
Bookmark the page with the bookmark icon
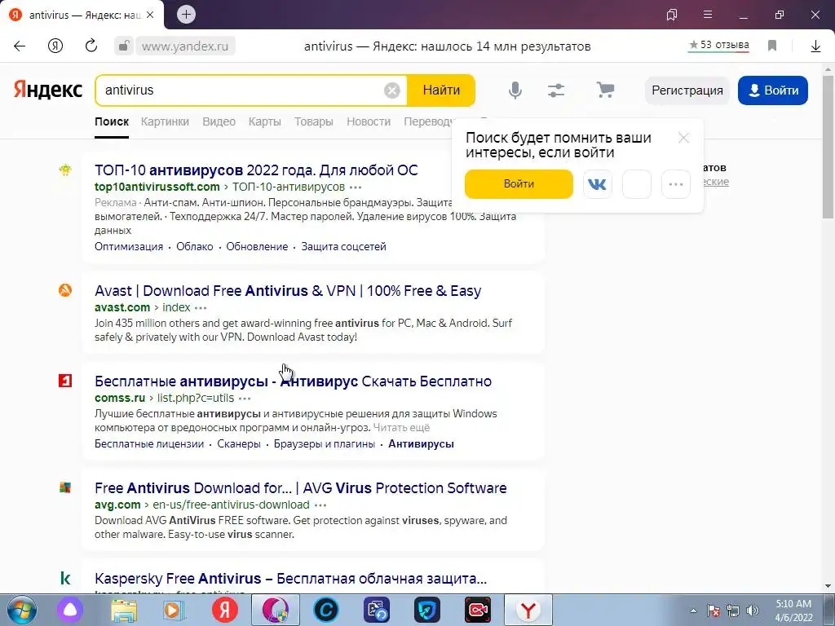point(772,46)
